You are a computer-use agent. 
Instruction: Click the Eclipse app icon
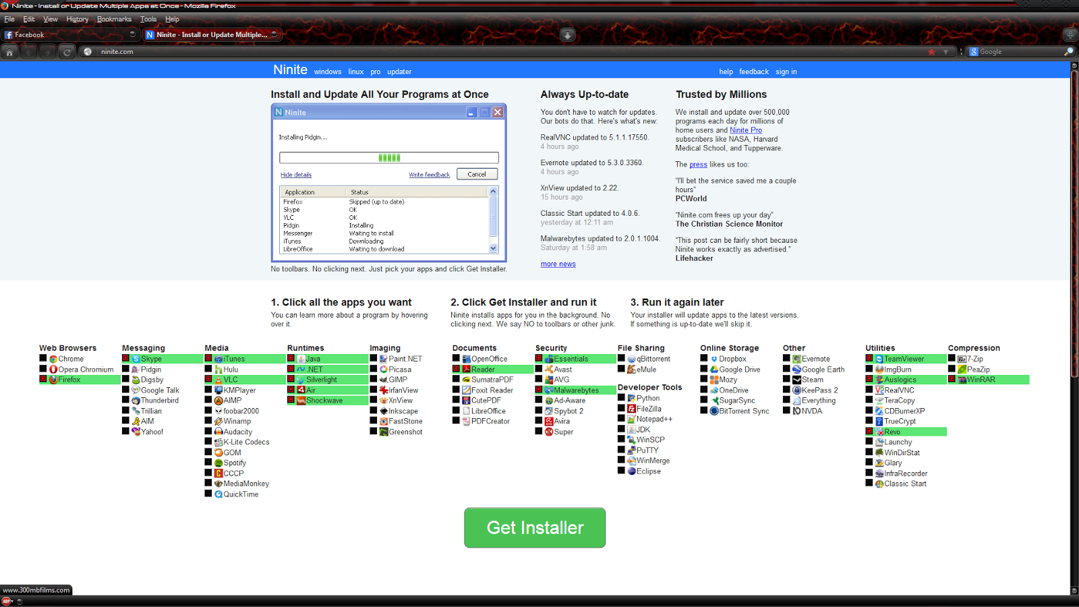coord(631,471)
